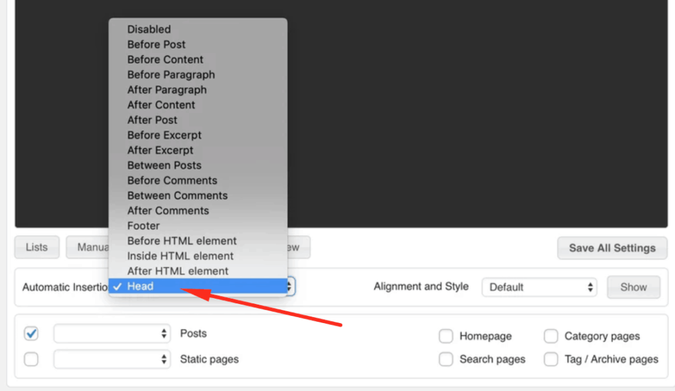Enable the Homepage checkbox
Viewport: 675px width, 391px height.
(446, 336)
